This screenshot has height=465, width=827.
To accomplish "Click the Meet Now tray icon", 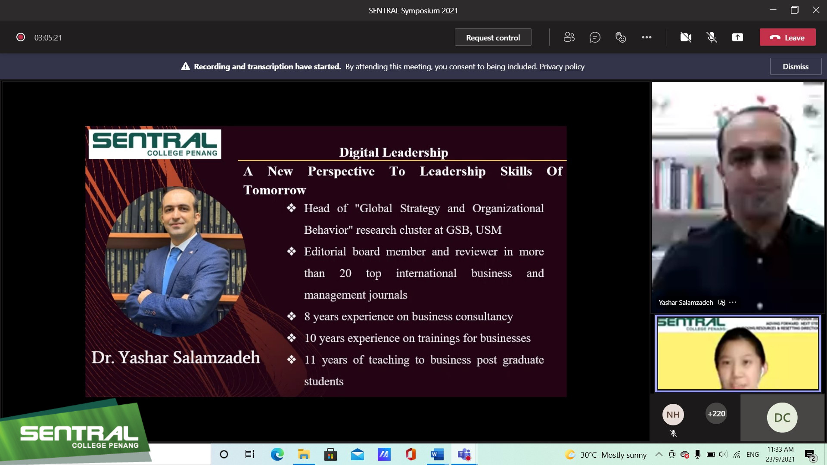I will [x=672, y=454].
